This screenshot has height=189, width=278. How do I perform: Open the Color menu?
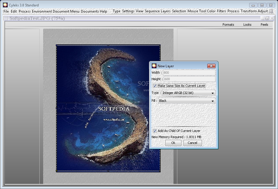click(211, 11)
